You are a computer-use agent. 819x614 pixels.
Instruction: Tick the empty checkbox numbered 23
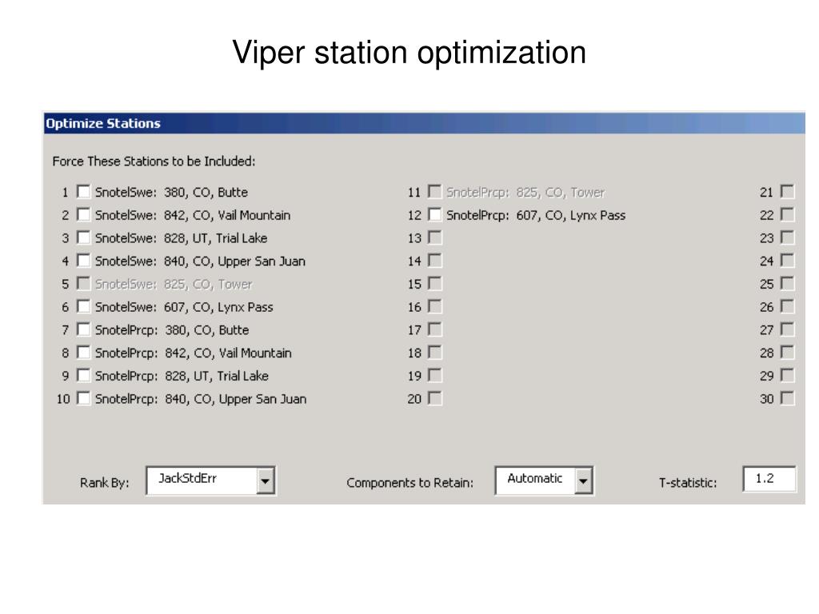tap(787, 237)
